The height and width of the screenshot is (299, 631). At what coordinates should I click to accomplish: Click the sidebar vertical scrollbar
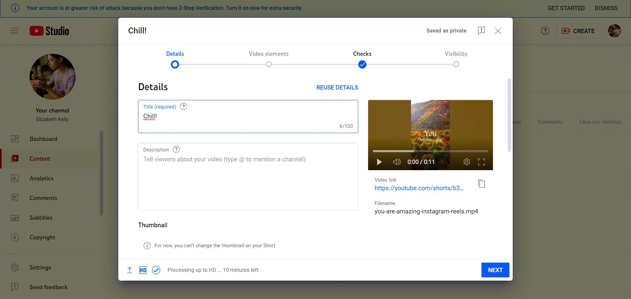coord(102,173)
